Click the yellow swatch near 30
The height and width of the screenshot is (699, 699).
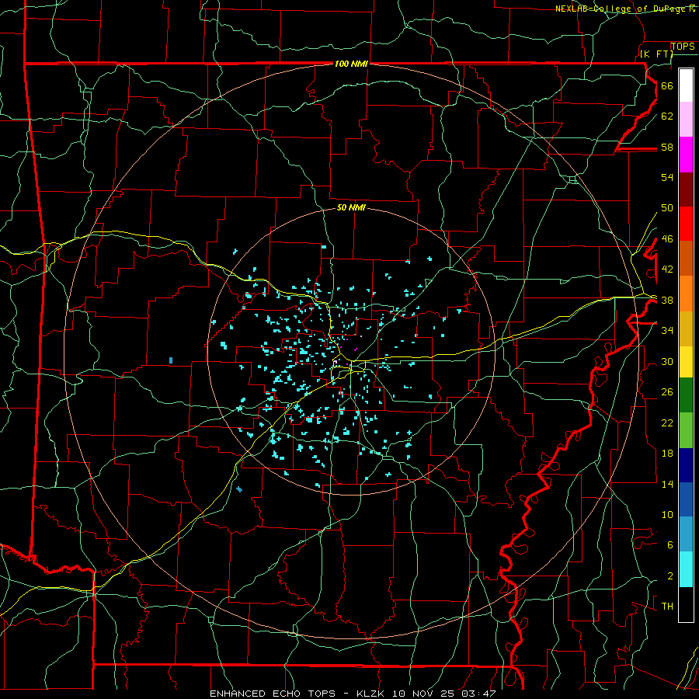click(686, 362)
